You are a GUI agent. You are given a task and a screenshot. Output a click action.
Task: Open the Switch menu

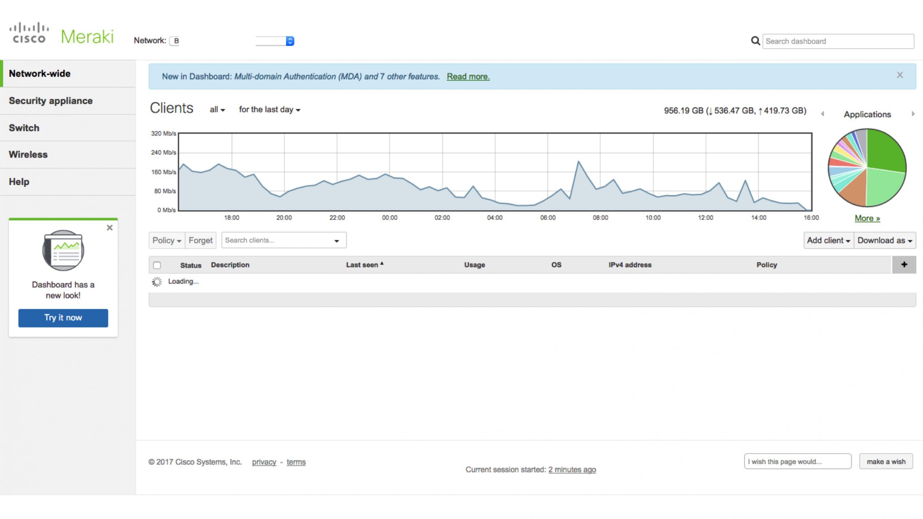pyautogui.click(x=68, y=128)
